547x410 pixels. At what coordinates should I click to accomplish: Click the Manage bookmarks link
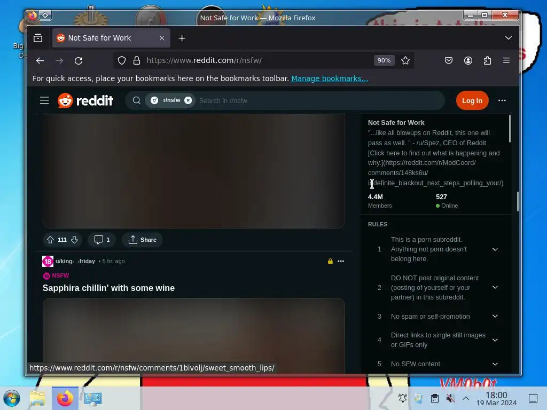pyautogui.click(x=330, y=78)
